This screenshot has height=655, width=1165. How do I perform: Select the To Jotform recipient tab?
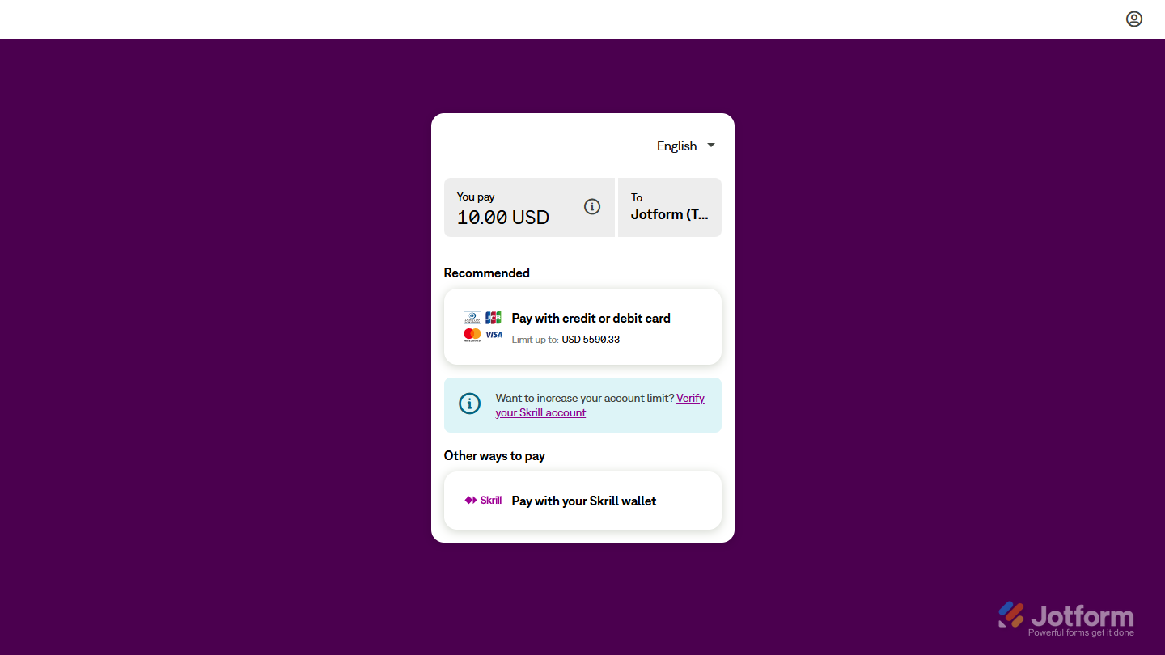click(669, 207)
